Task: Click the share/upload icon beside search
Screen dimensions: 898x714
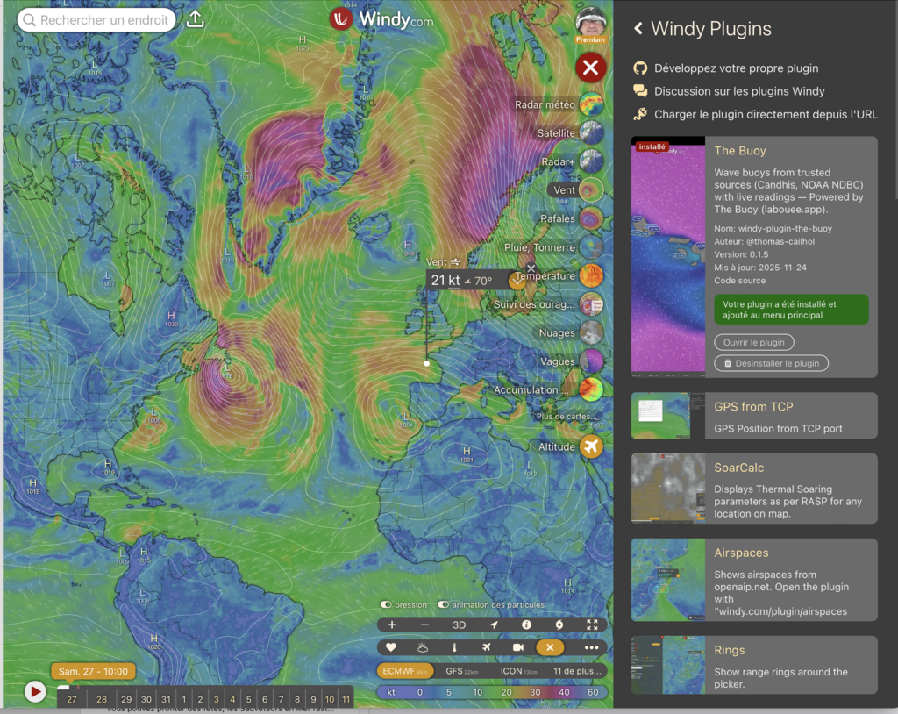Action: click(x=196, y=19)
